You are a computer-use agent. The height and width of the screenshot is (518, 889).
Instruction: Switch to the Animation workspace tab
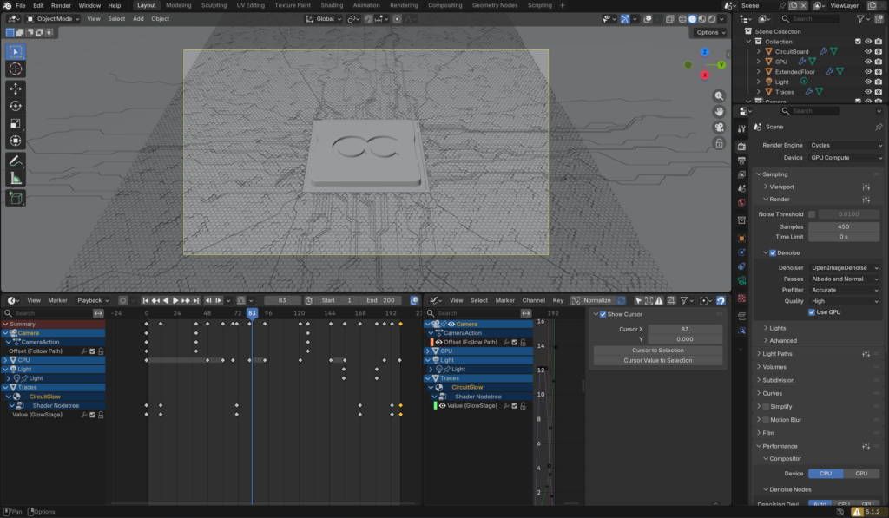(366, 5)
